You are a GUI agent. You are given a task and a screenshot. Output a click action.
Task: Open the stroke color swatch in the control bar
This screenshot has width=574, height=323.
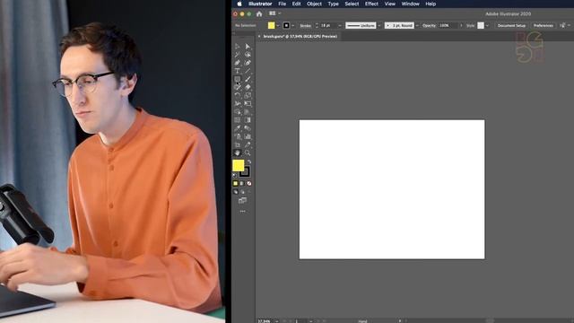[286, 25]
